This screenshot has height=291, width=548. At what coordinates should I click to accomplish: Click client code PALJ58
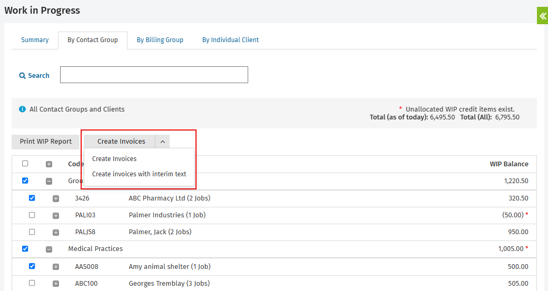(x=85, y=232)
